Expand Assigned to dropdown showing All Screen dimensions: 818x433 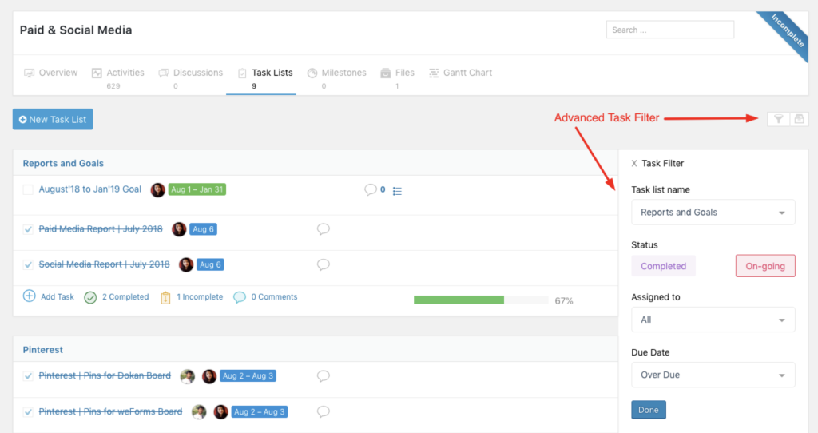(713, 320)
